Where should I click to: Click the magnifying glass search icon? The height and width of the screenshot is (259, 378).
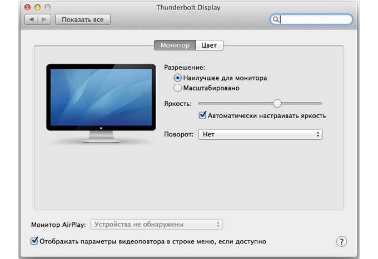tap(276, 19)
